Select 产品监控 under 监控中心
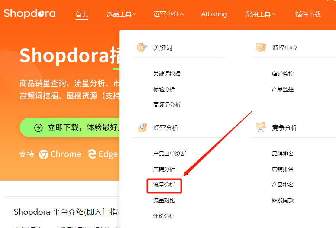 (x=282, y=89)
